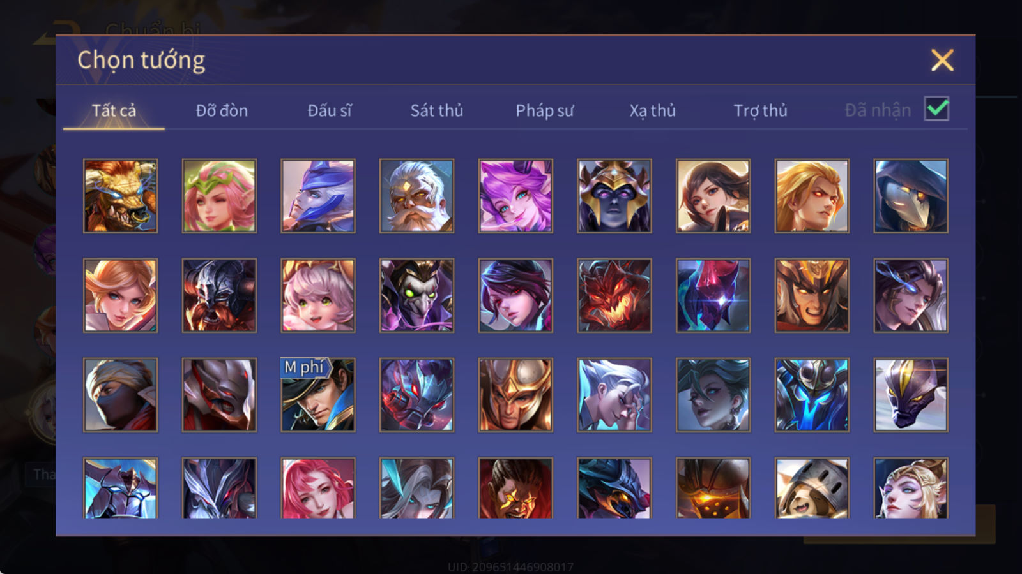Switch to the Đỡ đòn tab
The image size is (1022, 574).
[222, 110]
